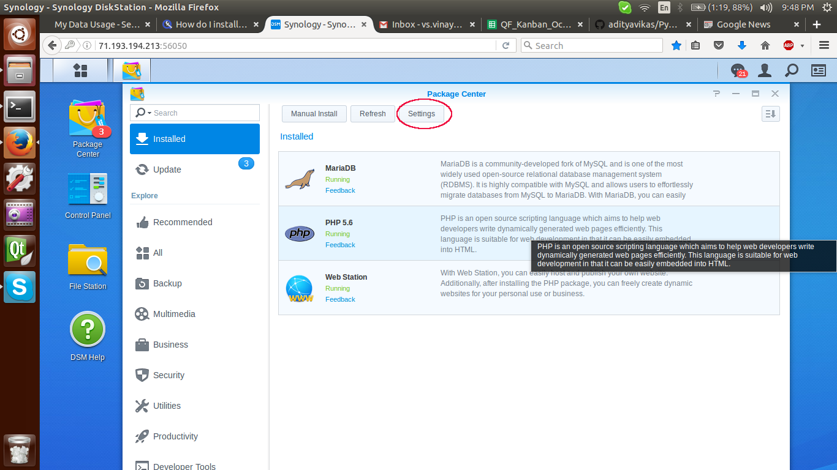Click the MariaDB seal logo
This screenshot has width=837, height=470.
[x=300, y=179]
